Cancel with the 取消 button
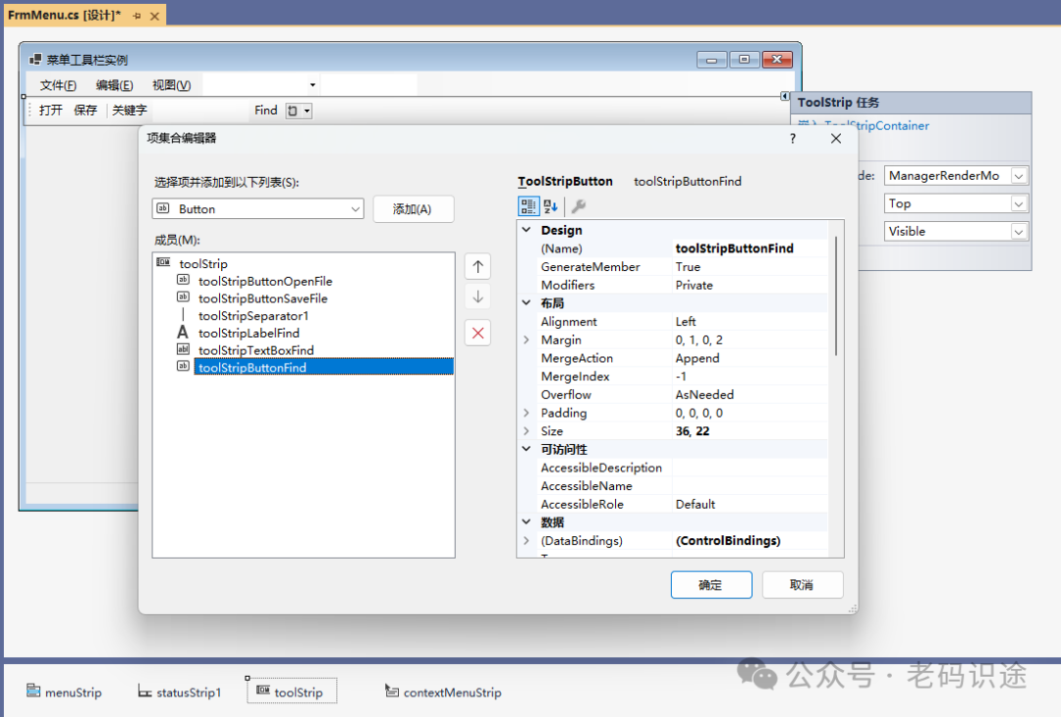 click(x=802, y=585)
